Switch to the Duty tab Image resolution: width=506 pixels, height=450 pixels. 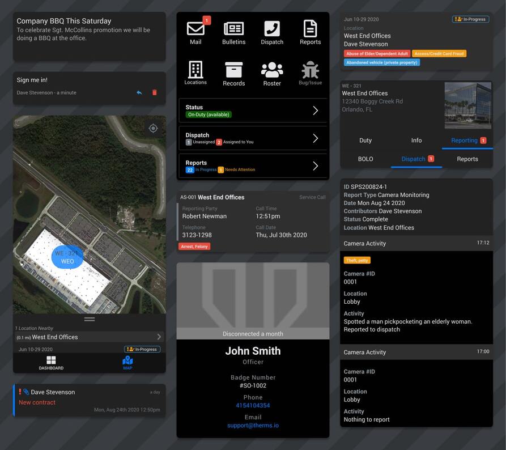click(365, 140)
